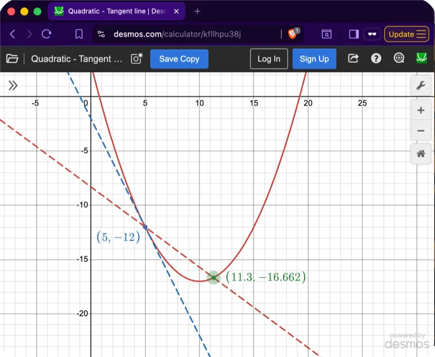Click the graph title Quadratic - Tangent
The height and width of the screenshot is (357, 435).
[77, 59]
